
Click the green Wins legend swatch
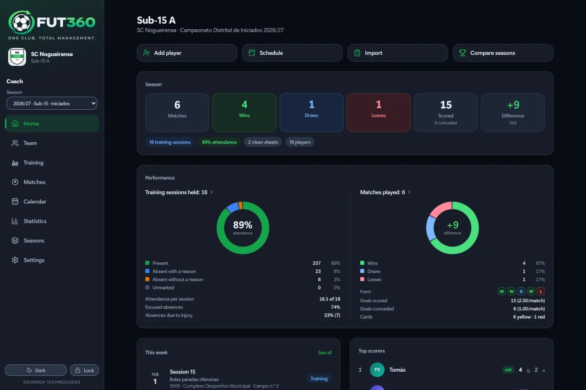tap(362, 263)
